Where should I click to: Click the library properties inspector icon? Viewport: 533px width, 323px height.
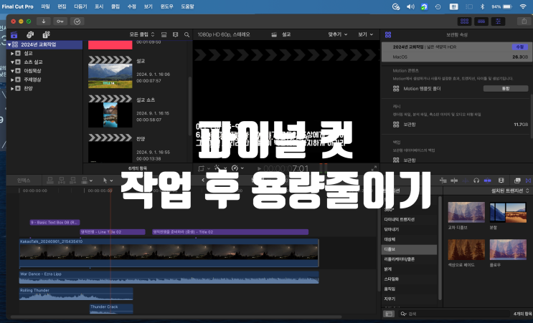[388, 34]
